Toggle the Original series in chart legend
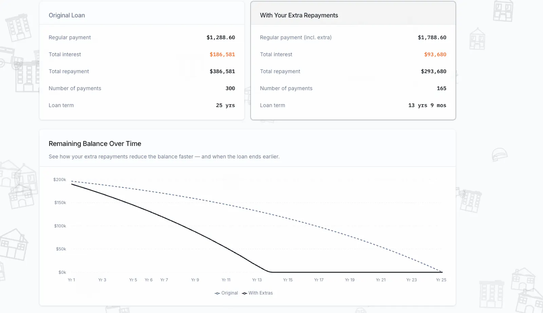 226,293
